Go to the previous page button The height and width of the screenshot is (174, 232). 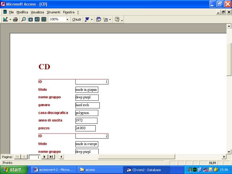click(24, 157)
